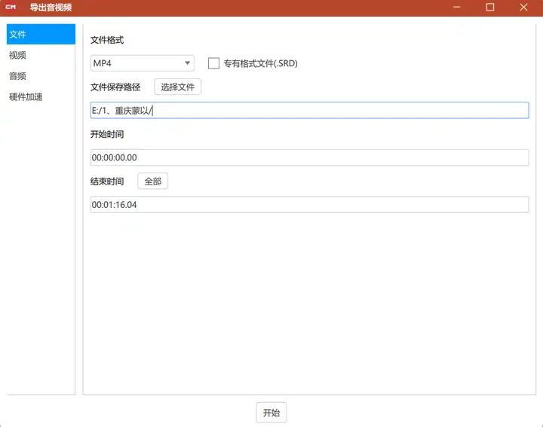Click the 导出音视频 window title text

click(x=51, y=8)
